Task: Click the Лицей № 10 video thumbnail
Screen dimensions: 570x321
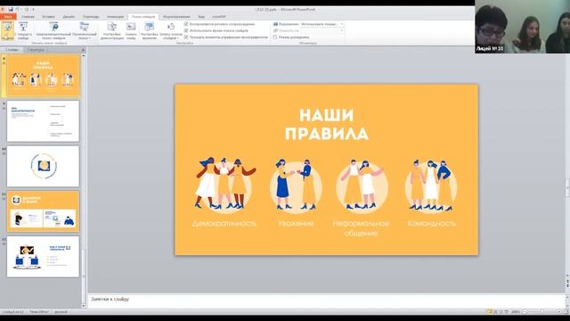Action: coord(523,27)
